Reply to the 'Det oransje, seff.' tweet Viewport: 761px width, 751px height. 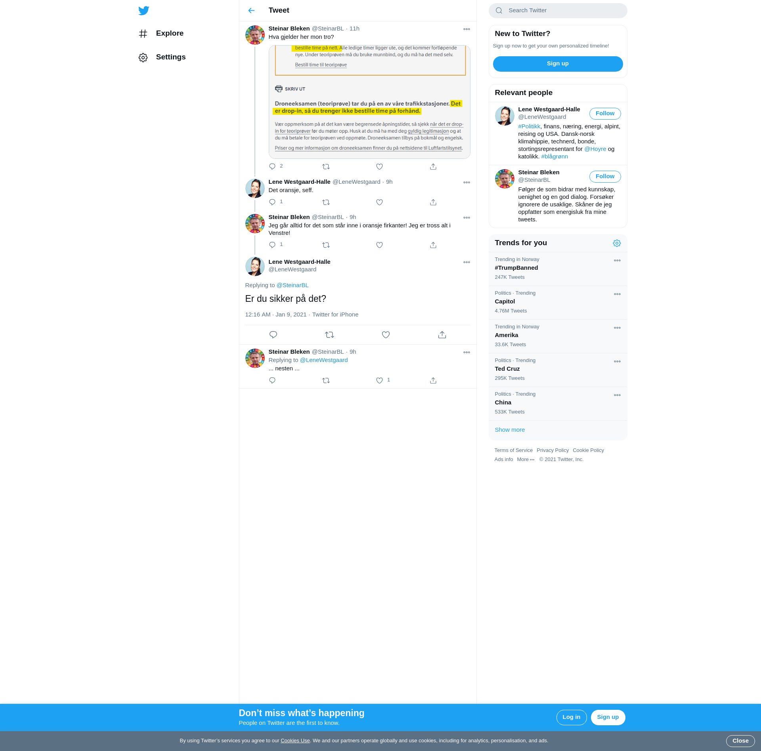(x=272, y=202)
